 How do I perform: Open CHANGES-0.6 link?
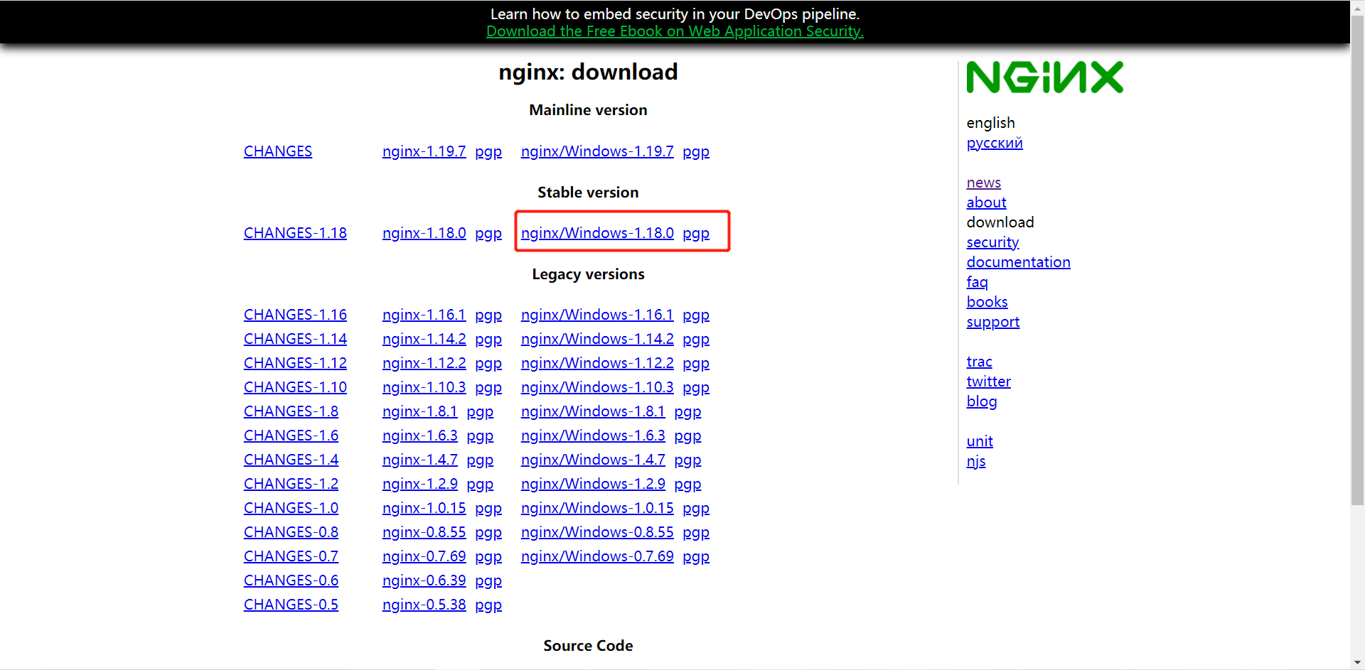click(x=291, y=580)
